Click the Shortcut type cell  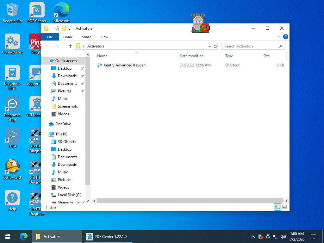232,65
